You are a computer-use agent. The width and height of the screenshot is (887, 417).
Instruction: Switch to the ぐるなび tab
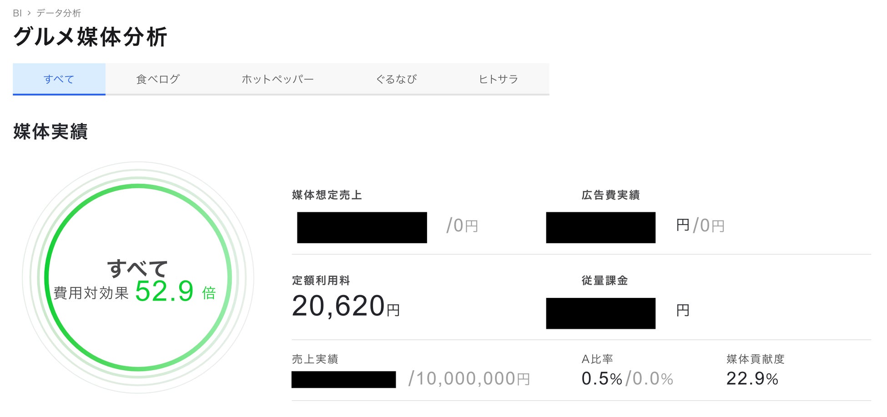tap(396, 79)
